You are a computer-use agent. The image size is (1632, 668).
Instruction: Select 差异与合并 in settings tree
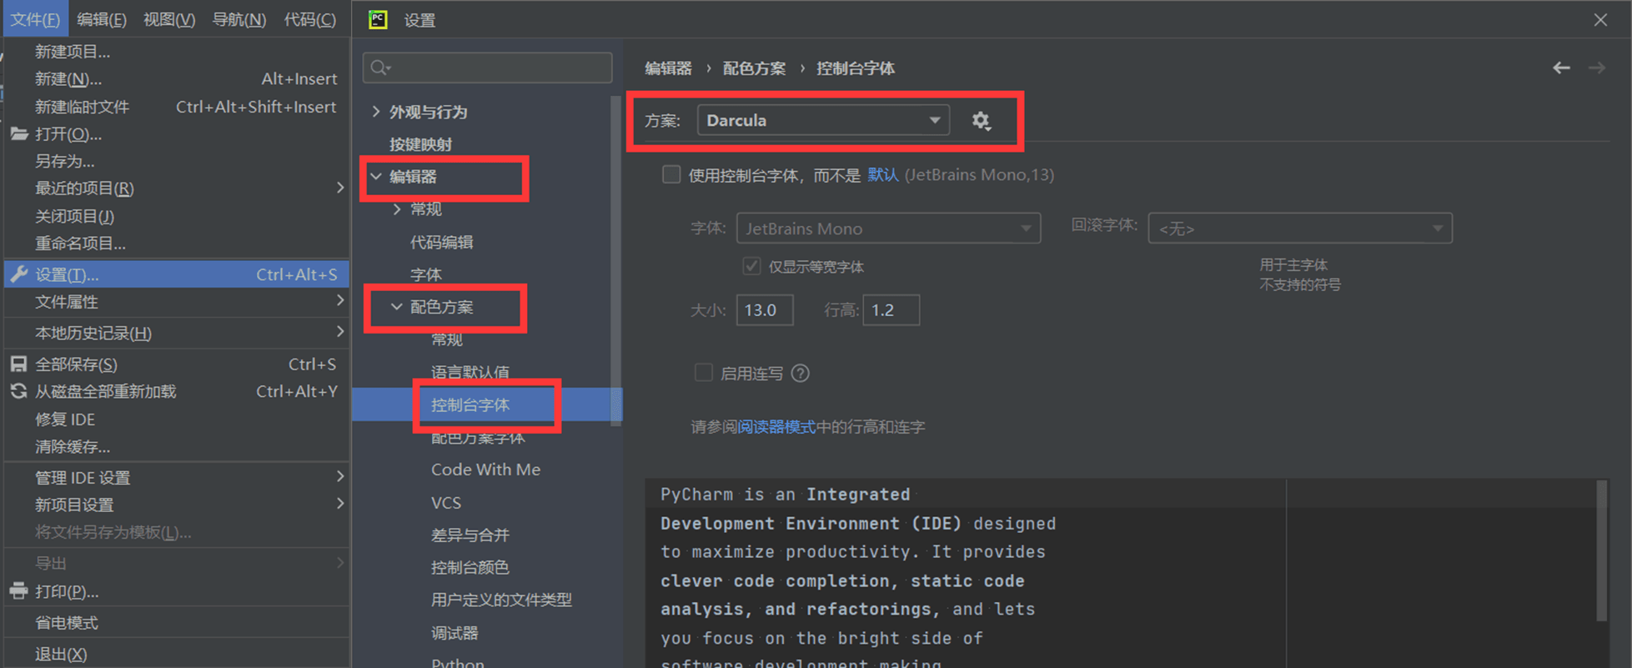470,535
